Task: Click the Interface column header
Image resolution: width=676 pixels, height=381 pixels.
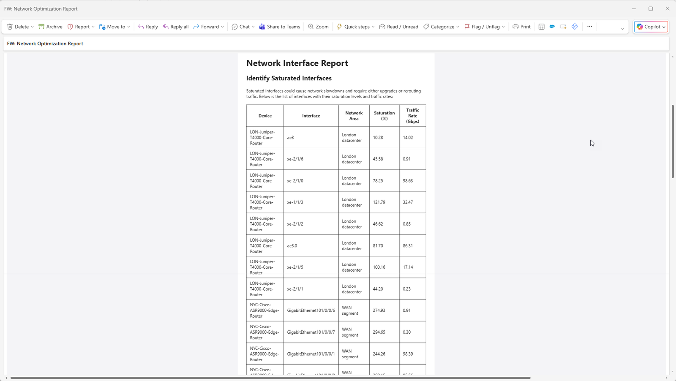Action: 311,116
